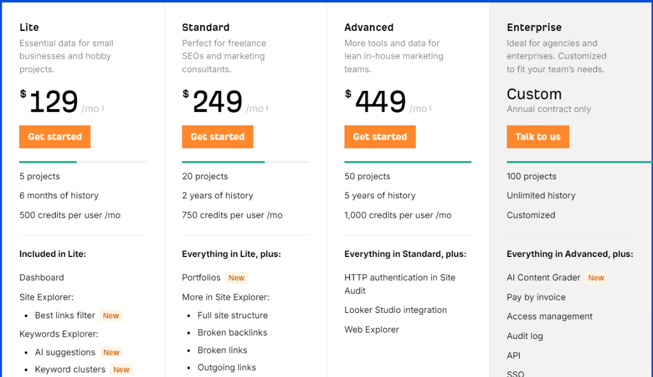Click the info icon beside the $129 price

pyautogui.click(x=103, y=108)
